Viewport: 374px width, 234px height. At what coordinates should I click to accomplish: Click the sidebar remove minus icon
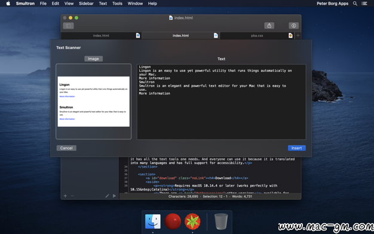(72, 196)
